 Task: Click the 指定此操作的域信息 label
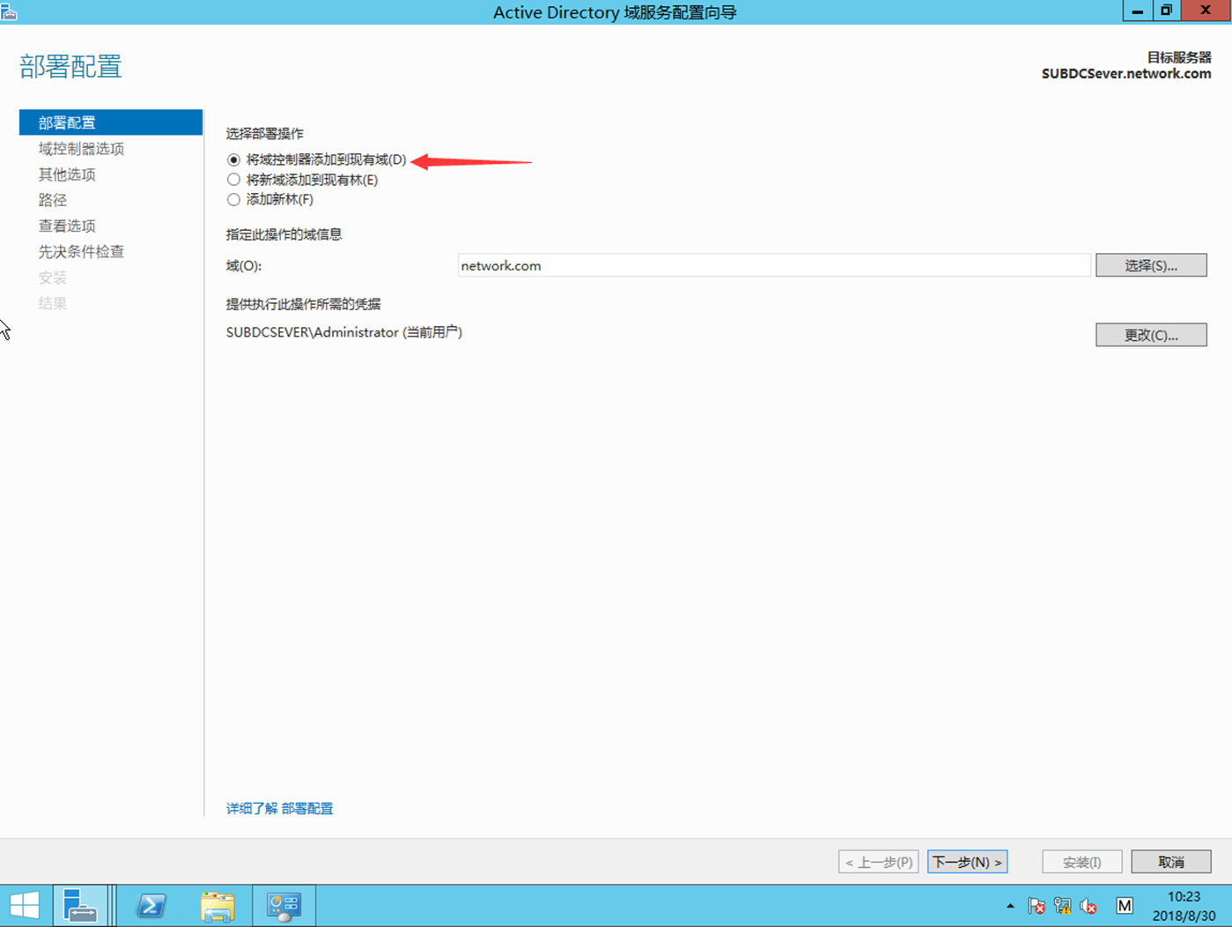(x=284, y=234)
